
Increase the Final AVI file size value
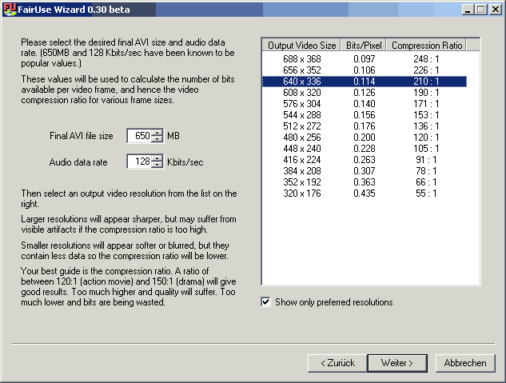[x=157, y=132]
